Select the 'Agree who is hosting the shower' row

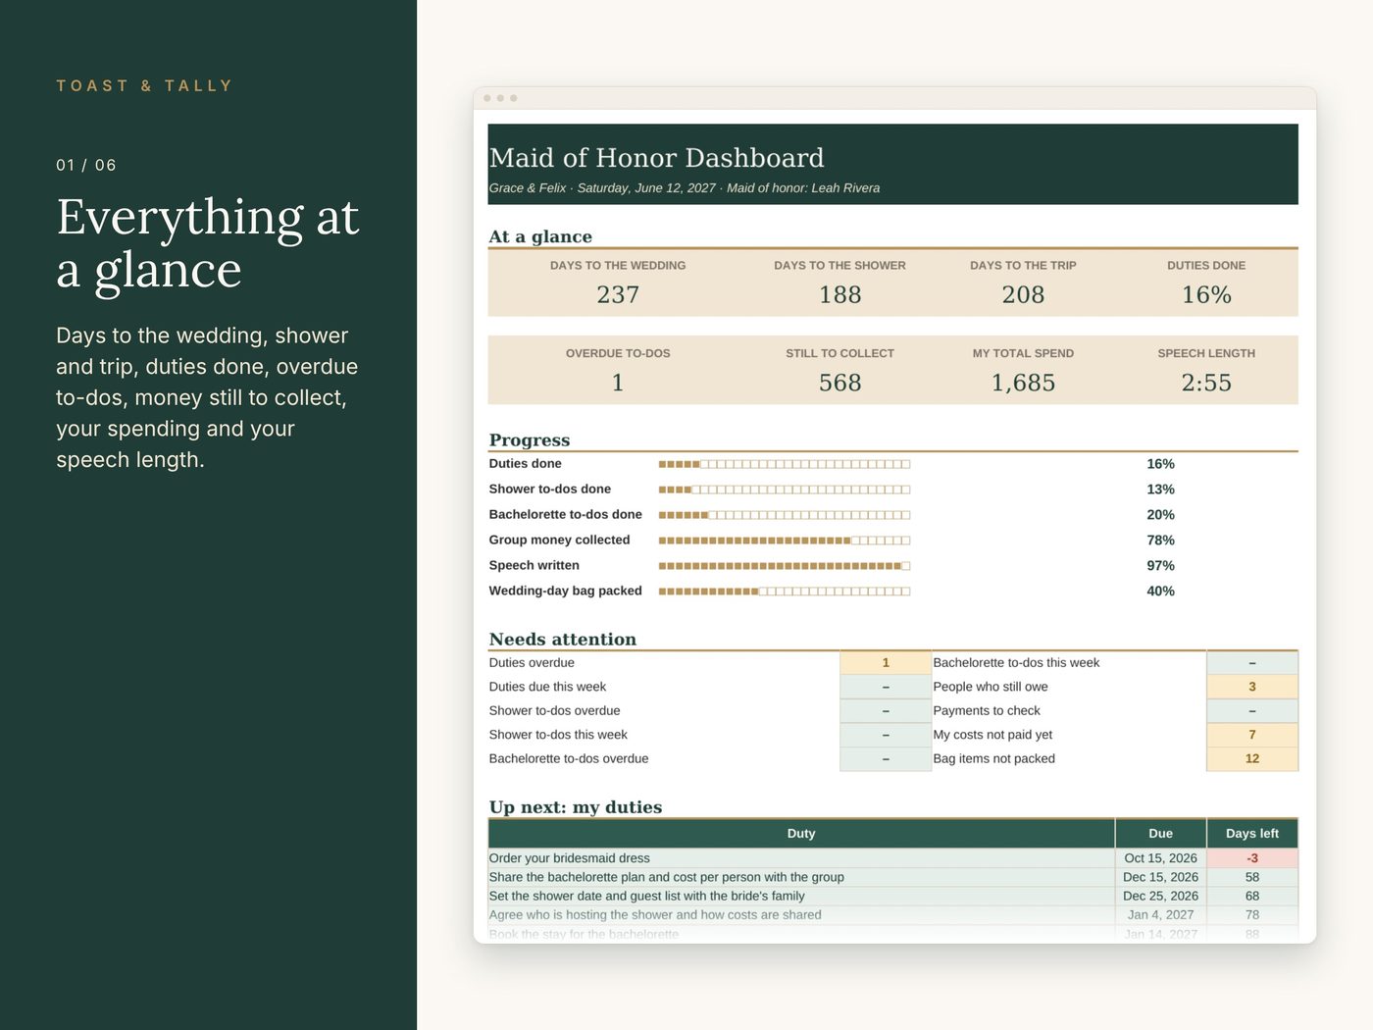click(892, 915)
